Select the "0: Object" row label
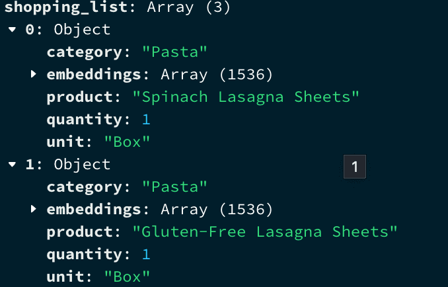This screenshot has width=448, height=287. tap(67, 30)
